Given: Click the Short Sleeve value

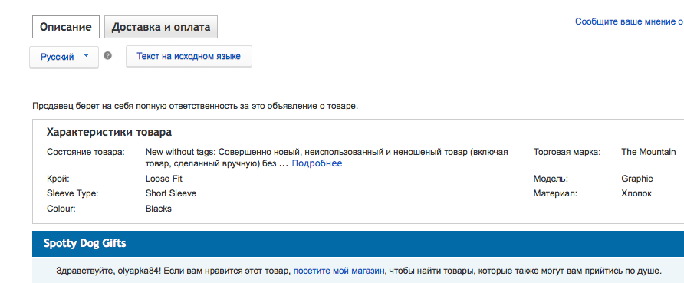Looking at the screenshot, I should (x=170, y=193).
